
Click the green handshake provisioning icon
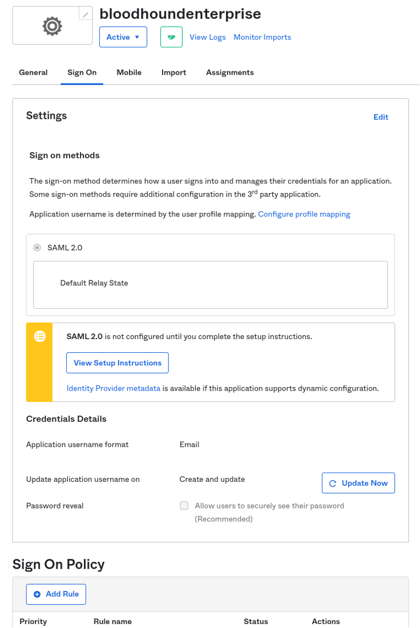pyautogui.click(x=171, y=37)
